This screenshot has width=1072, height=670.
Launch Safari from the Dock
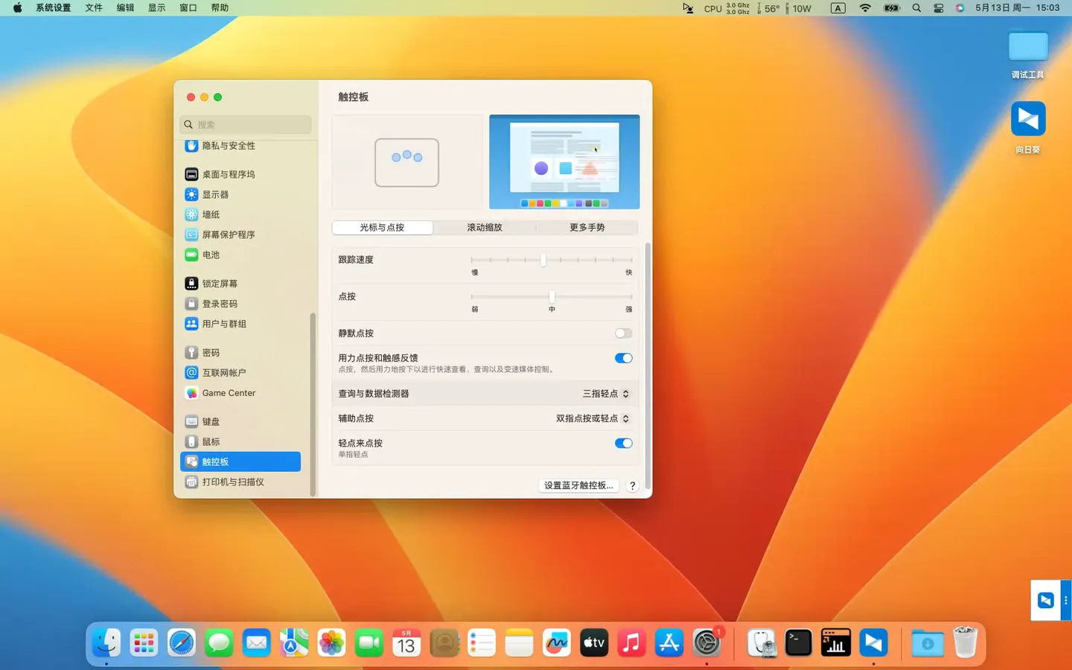click(x=181, y=642)
